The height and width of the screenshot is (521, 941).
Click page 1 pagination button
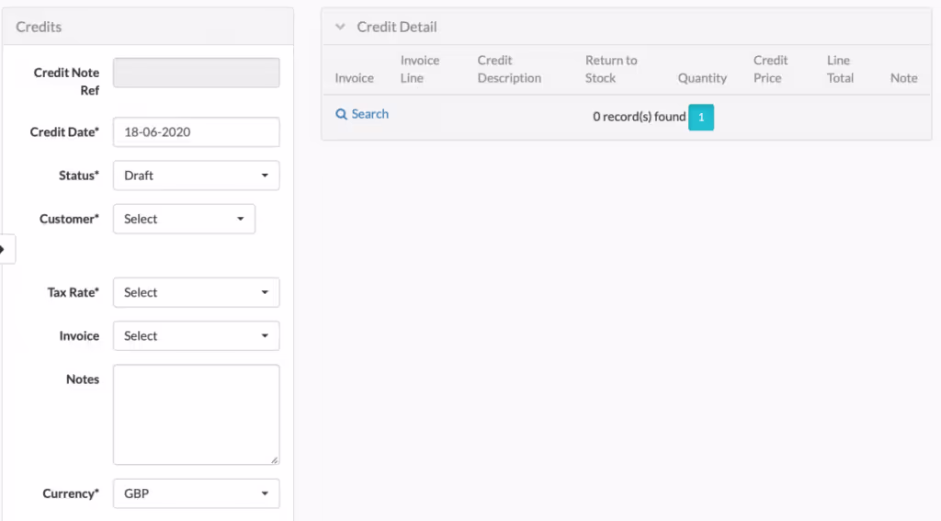(701, 117)
